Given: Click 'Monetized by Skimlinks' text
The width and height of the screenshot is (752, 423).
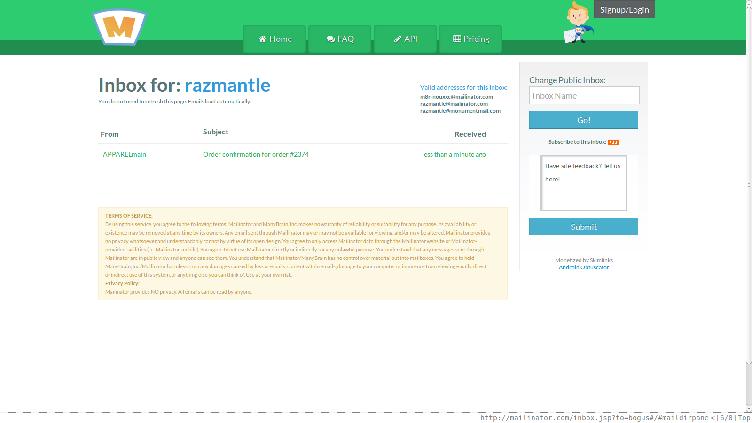Looking at the screenshot, I should pos(584,260).
